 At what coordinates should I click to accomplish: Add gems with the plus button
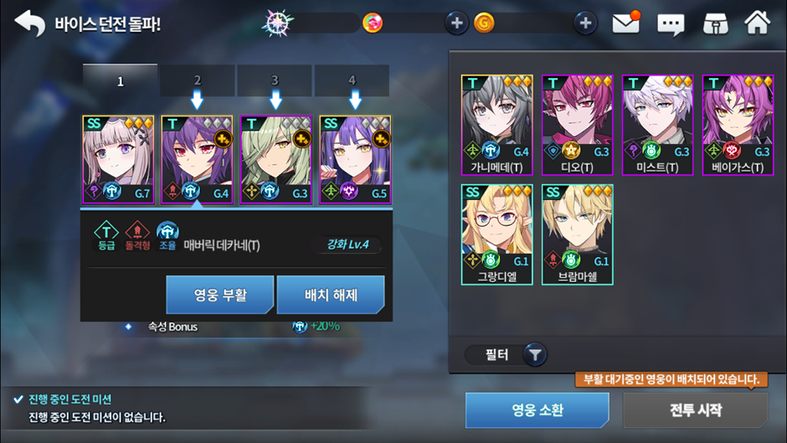[457, 23]
